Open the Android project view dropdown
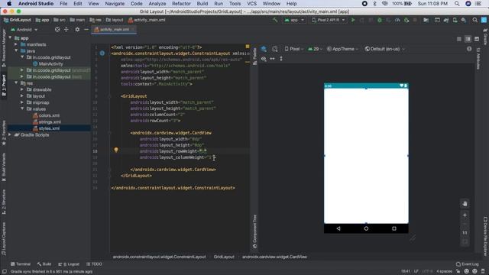 click(24, 30)
